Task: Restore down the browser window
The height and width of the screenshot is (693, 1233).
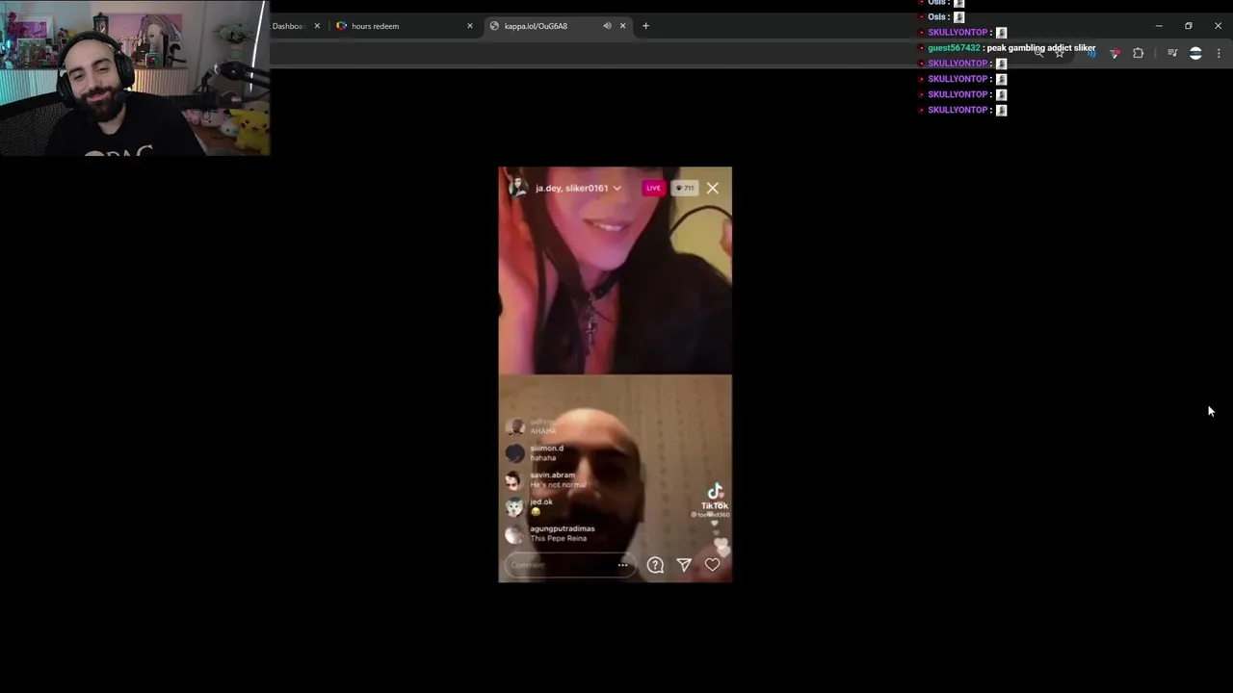Action: [x=1189, y=26]
